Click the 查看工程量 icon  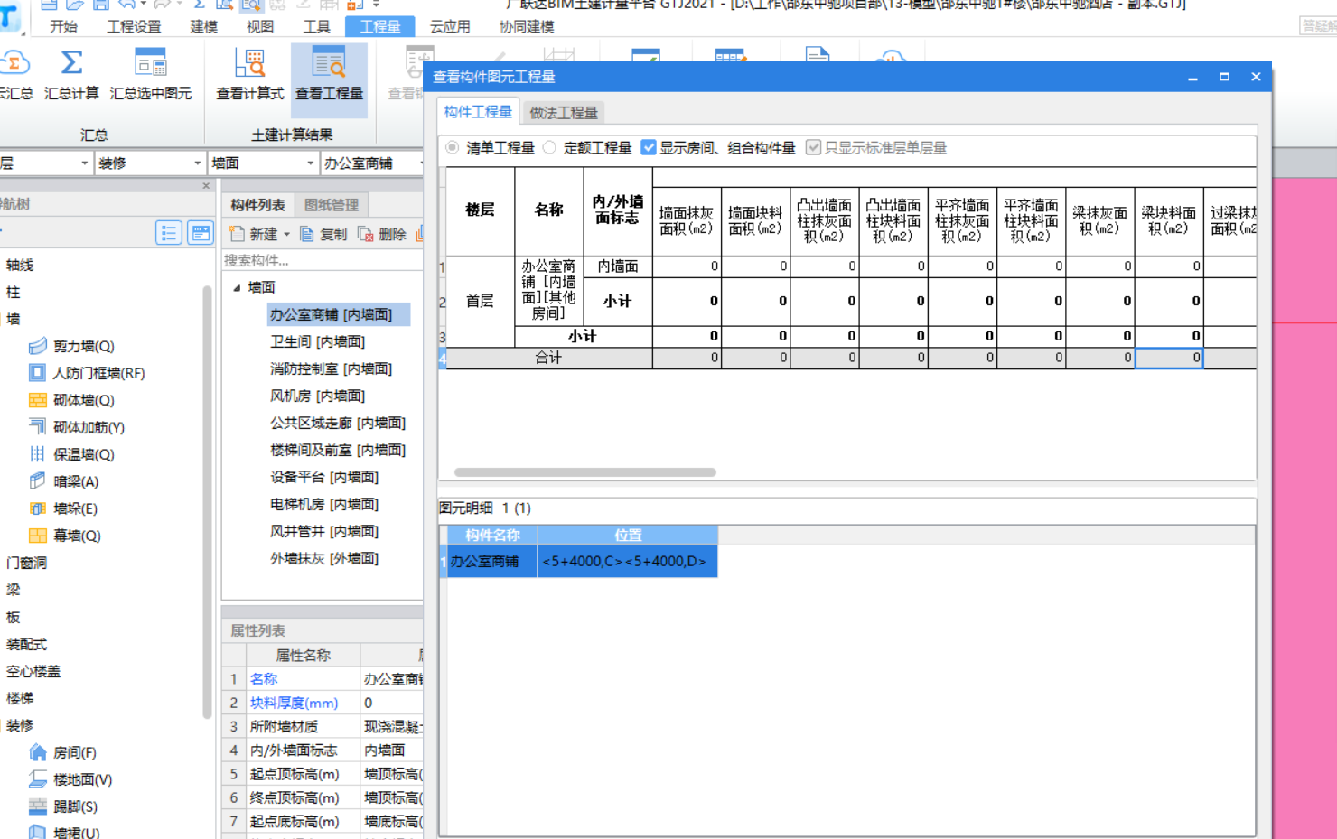click(329, 63)
